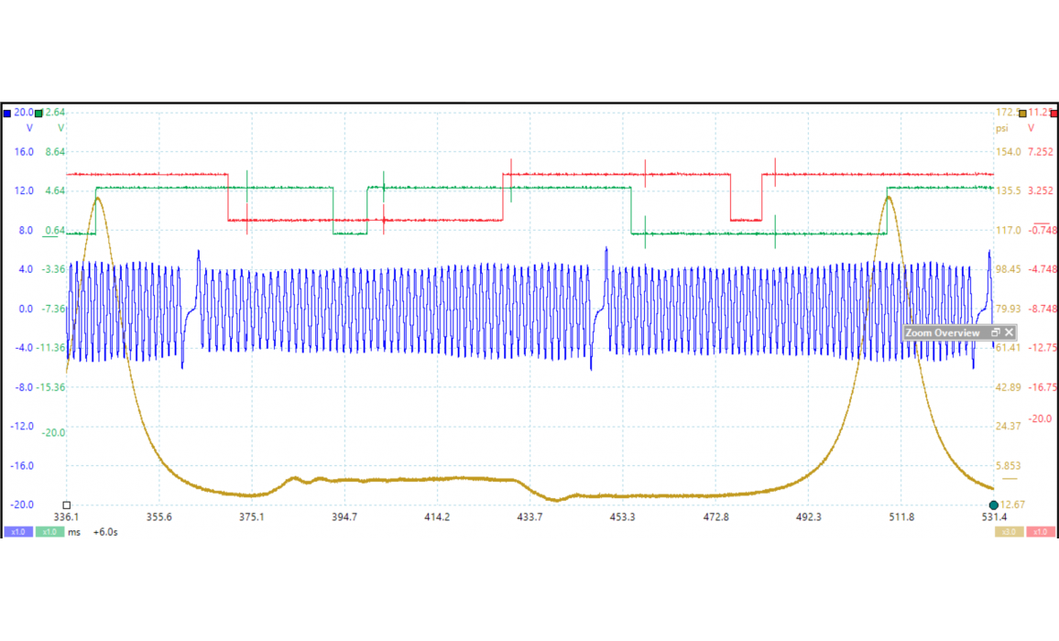Viewport: 1059px width, 641px height.
Task: Click the red channel D color square
Action: click(1054, 114)
